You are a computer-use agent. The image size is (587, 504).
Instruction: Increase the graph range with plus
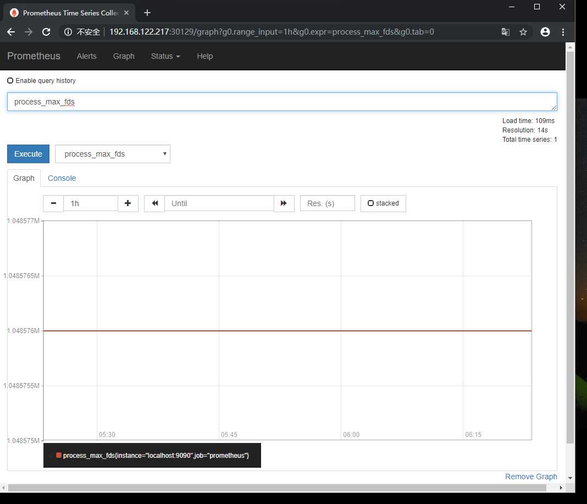pyautogui.click(x=128, y=203)
